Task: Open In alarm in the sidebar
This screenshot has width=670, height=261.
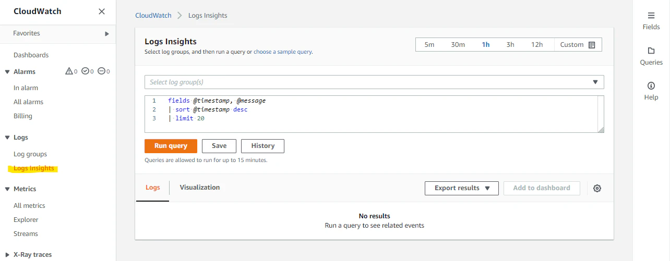Action: tap(26, 88)
